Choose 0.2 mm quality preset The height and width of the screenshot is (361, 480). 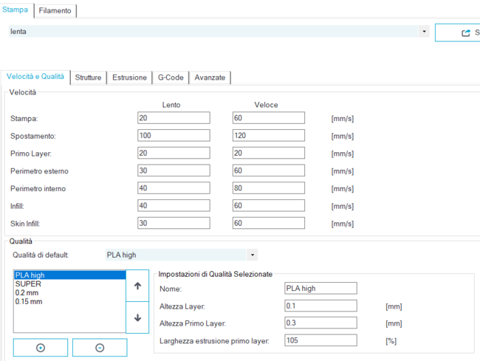tap(27, 293)
